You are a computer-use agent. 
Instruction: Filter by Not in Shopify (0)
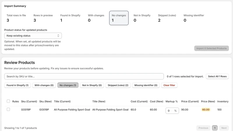coord(92,85)
